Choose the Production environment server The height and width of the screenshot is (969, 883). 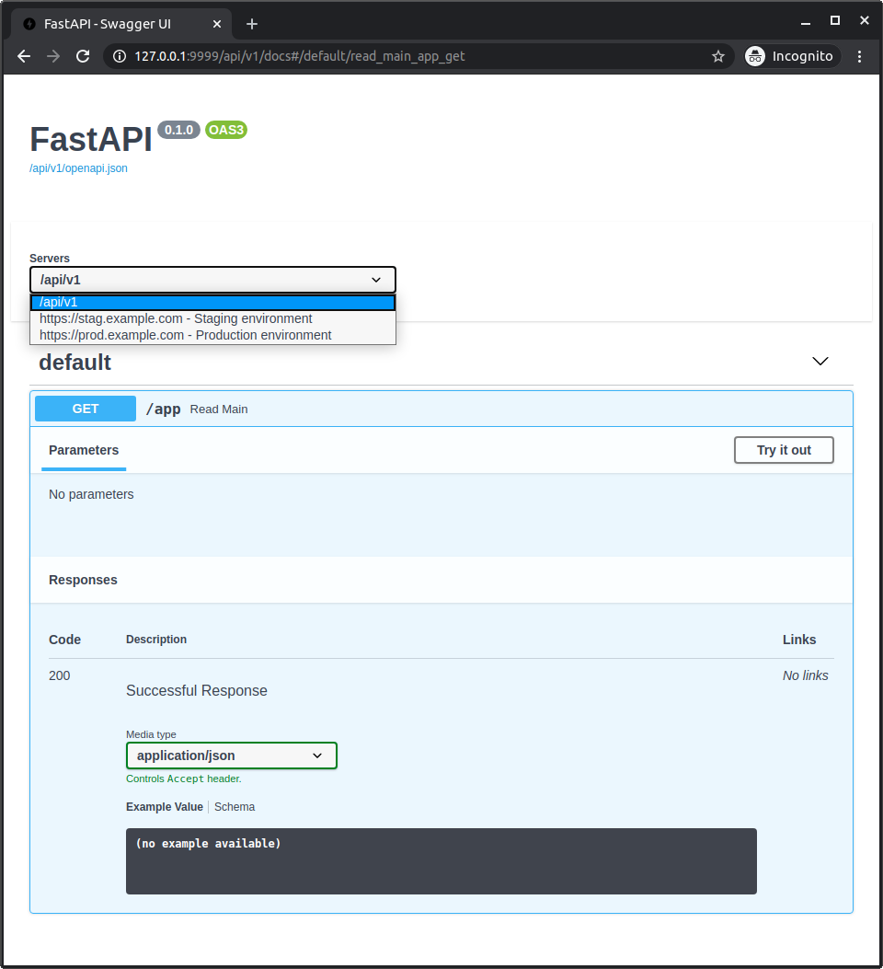185,336
